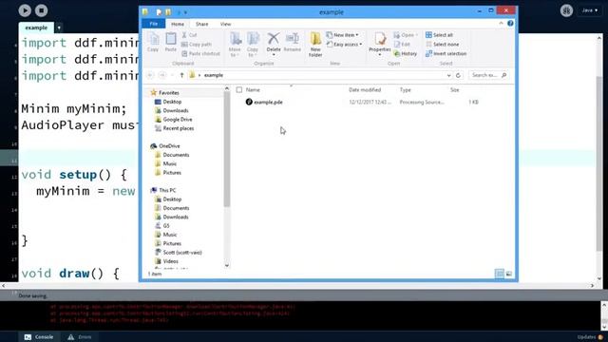Sort by Name column
Screen dimensions: 608x342
pyautogui.click(x=253, y=89)
